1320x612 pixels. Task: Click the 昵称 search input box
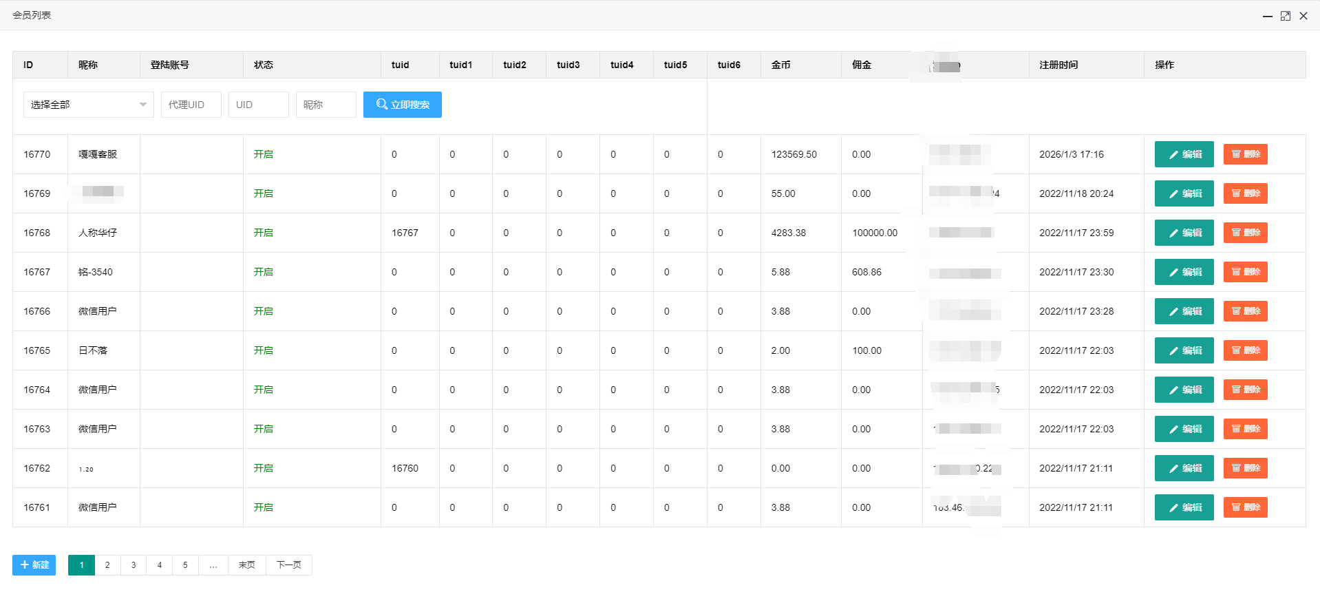coord(326,105)
